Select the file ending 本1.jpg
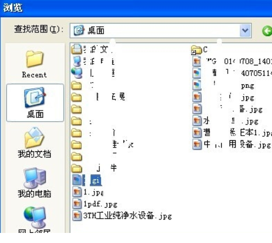Viewport: 272px width, 243px height. click(232, 132)
